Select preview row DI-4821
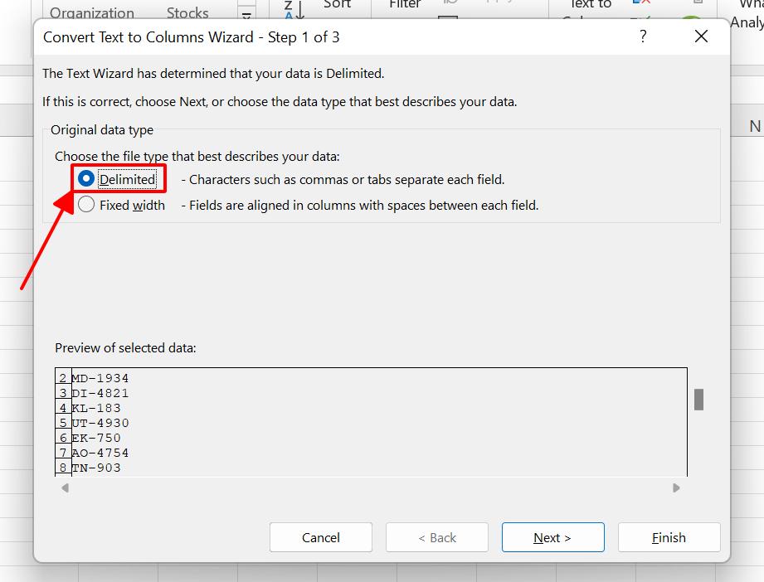764x582 pixels. (x=100, y=393)
